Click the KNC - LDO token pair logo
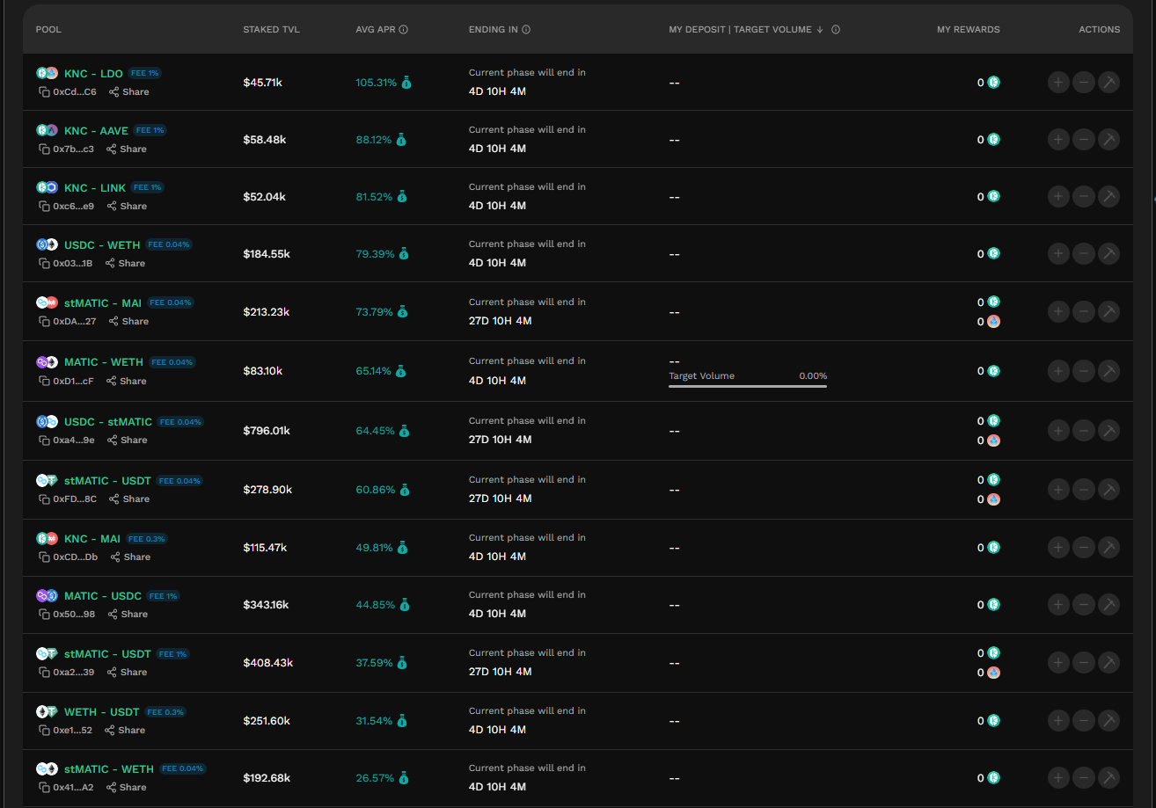The image size is (1156, 808). pyautogui.click(x=47, y=73)
